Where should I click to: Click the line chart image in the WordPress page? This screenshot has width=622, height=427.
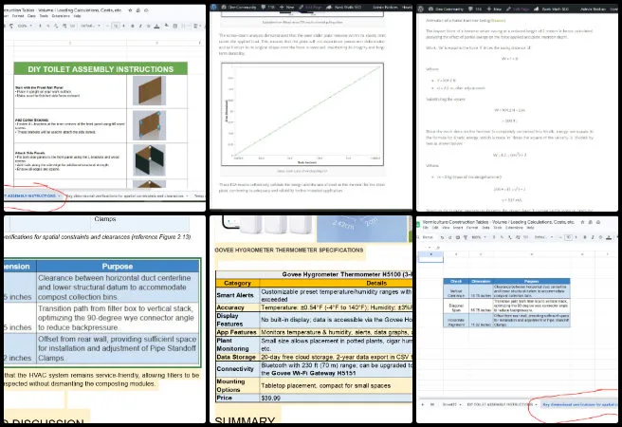[x=302, y=114]
